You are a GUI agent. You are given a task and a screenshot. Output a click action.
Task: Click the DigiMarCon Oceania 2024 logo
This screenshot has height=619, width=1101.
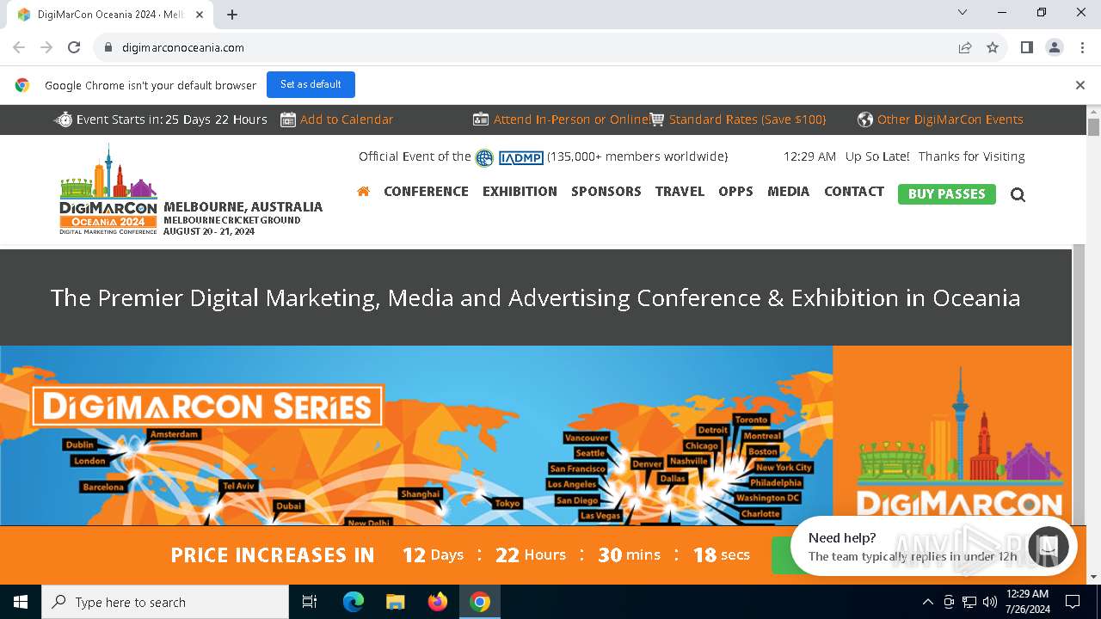point(108,190)
